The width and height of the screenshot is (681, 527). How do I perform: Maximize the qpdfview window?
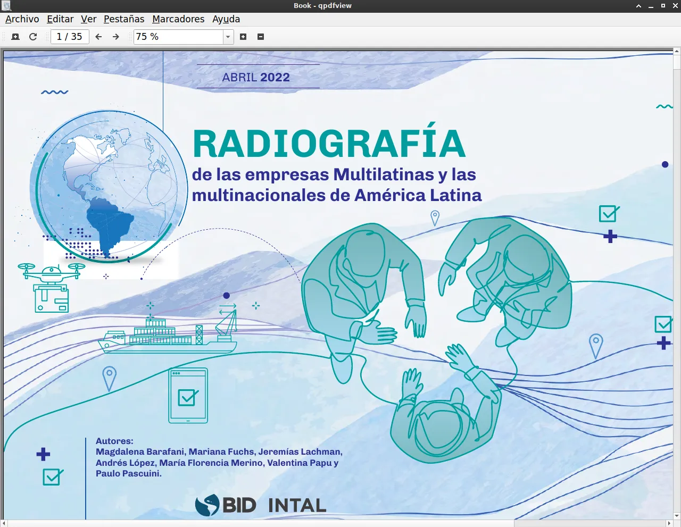(x=663, y=6)
